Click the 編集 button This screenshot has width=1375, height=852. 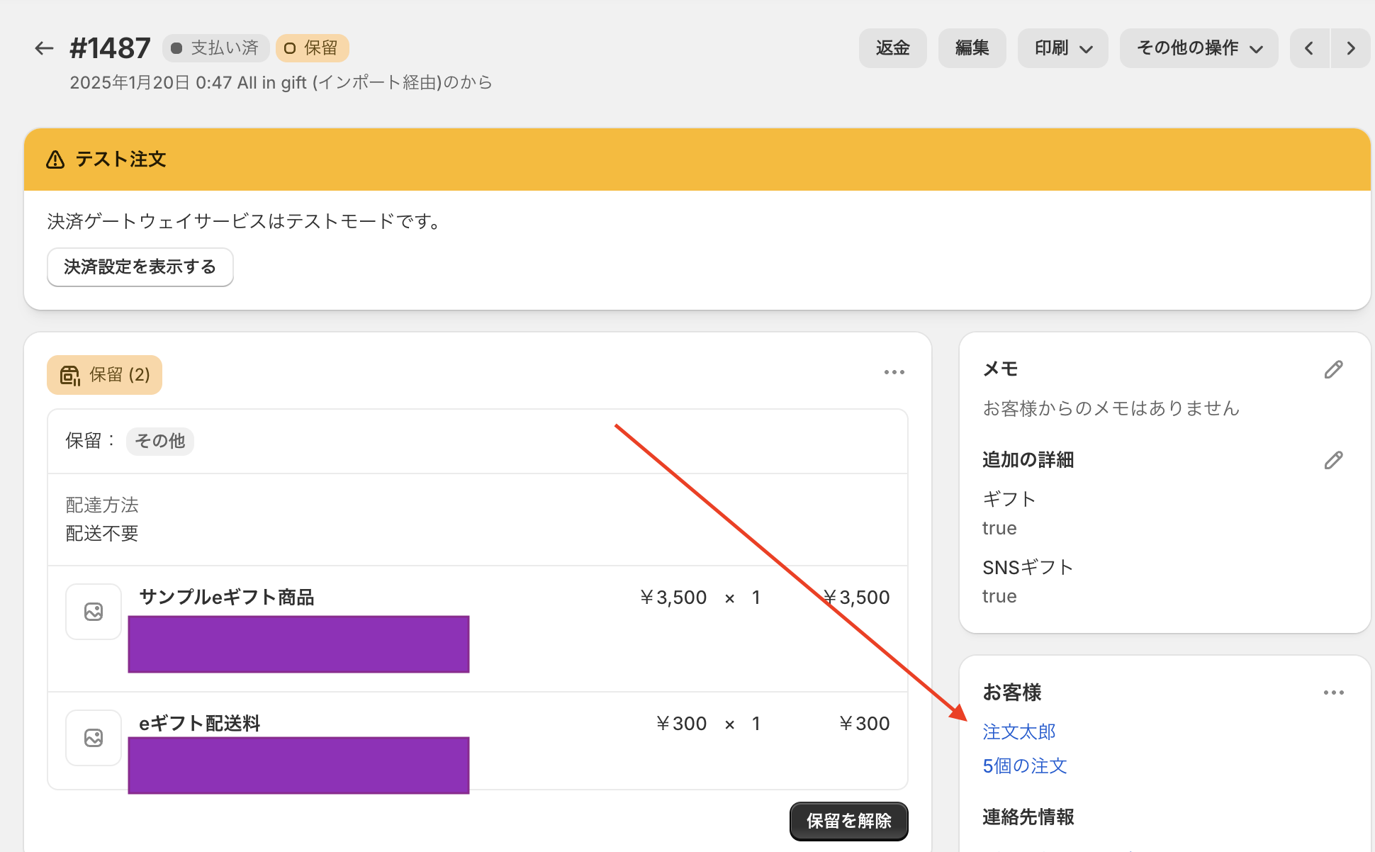pyautogui.click(x=972, y=48)
